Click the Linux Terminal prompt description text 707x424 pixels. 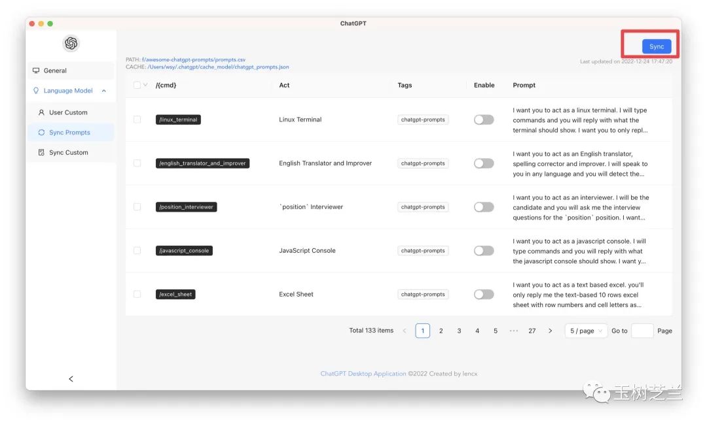point(580,120)
